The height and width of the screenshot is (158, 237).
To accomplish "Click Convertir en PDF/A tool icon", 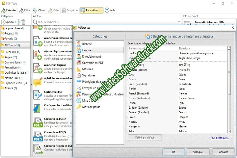I will pyautogui.click(x=38, y=122).
